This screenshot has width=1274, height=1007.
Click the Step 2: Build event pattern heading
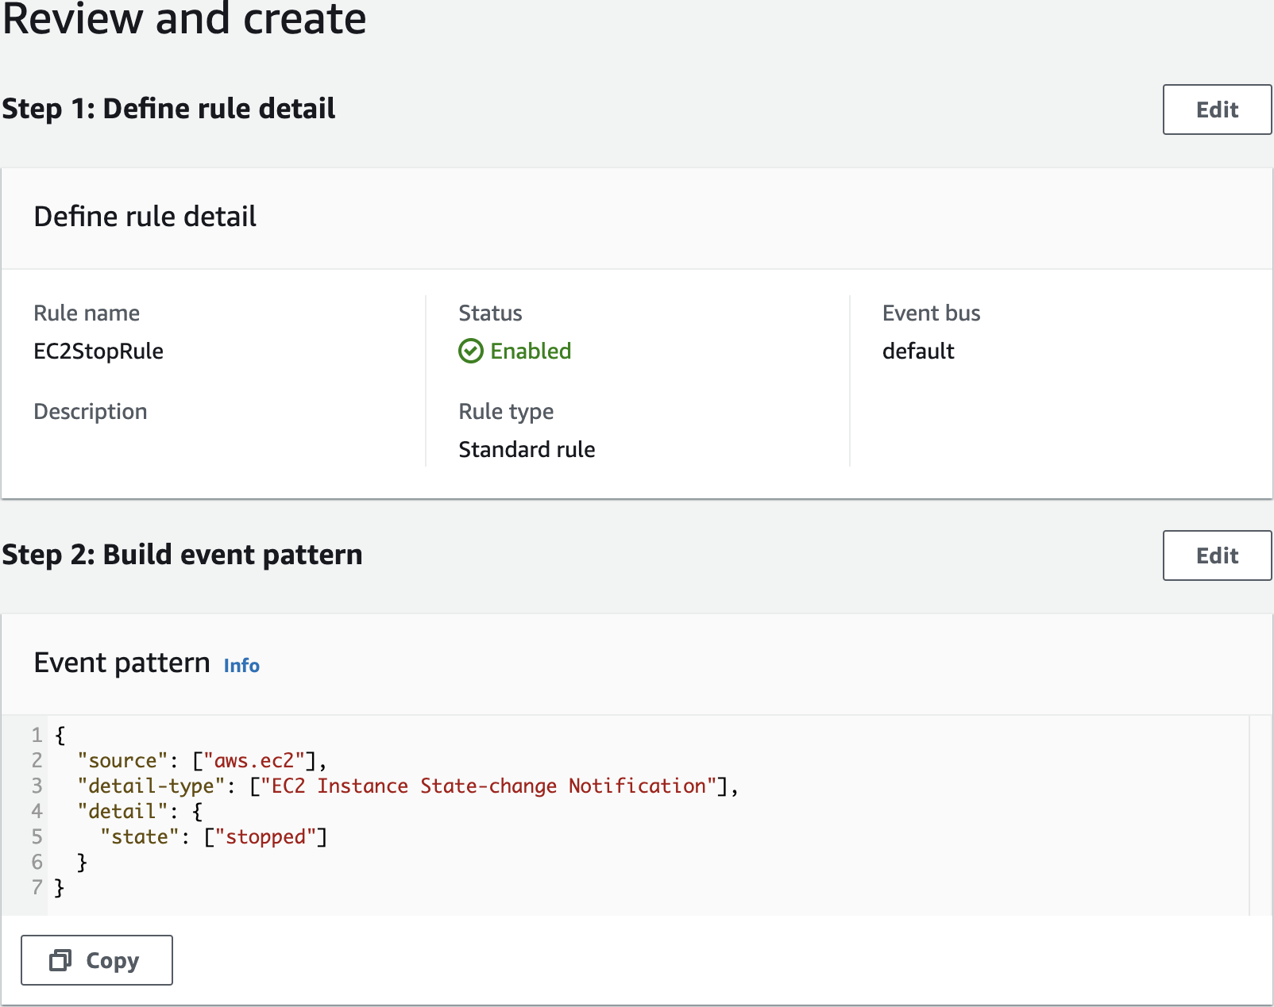click(182, 555)
